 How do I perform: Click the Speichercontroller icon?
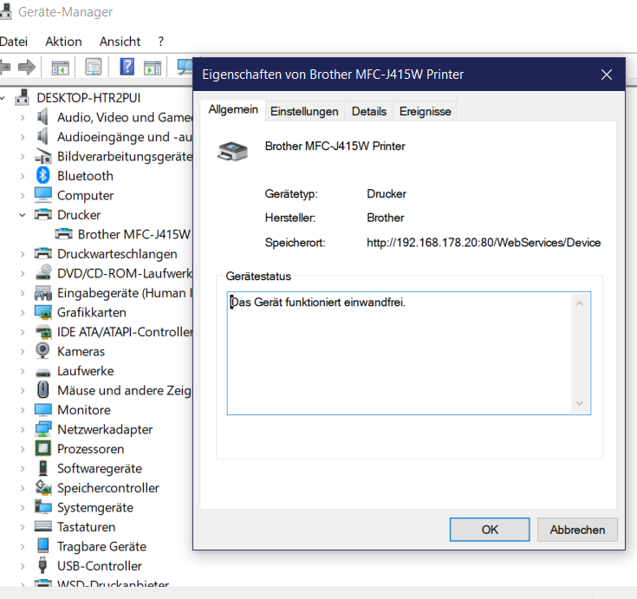pyautogui.click(x=43, y=488)
